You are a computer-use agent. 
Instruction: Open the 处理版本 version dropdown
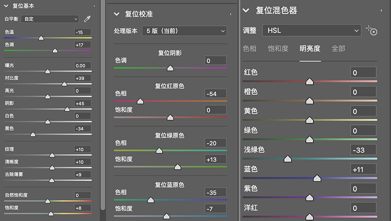(x=184, y=31)
